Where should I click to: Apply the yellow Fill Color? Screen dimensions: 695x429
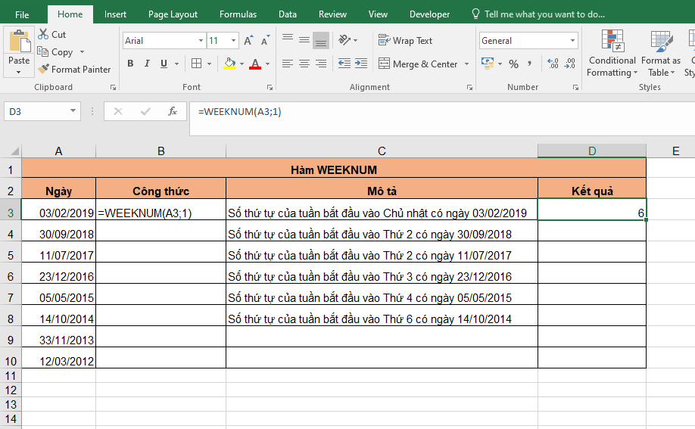[230, 64]
